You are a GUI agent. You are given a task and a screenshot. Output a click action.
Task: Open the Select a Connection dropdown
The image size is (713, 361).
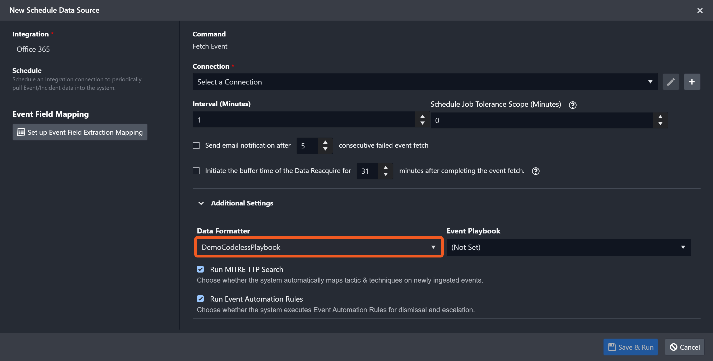[x=425, y=82]
